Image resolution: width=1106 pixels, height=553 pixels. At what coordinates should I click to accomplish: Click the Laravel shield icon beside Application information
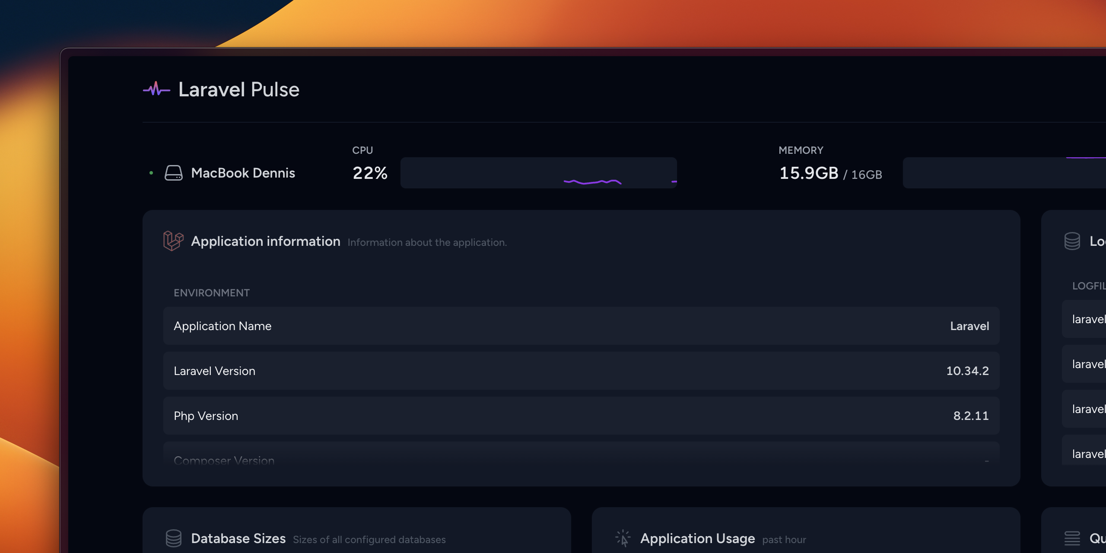tap(173, 241)
